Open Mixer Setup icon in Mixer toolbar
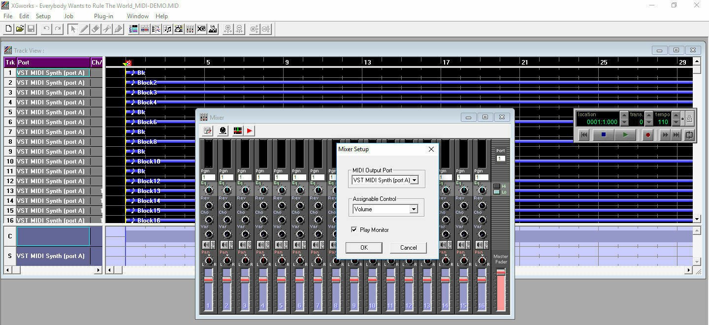The width and height of the screenshot is (709, 325). pos(208,130)
